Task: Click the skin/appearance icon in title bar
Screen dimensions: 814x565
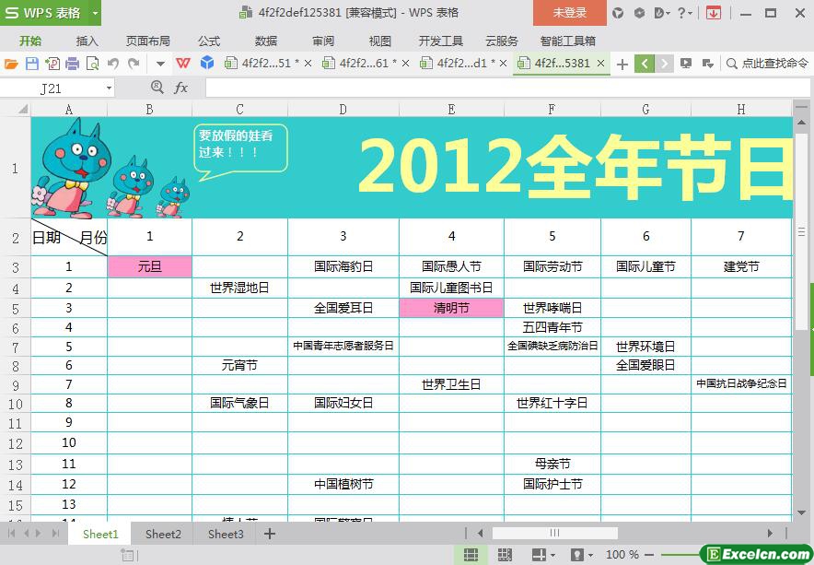Action: coord(618,13)
